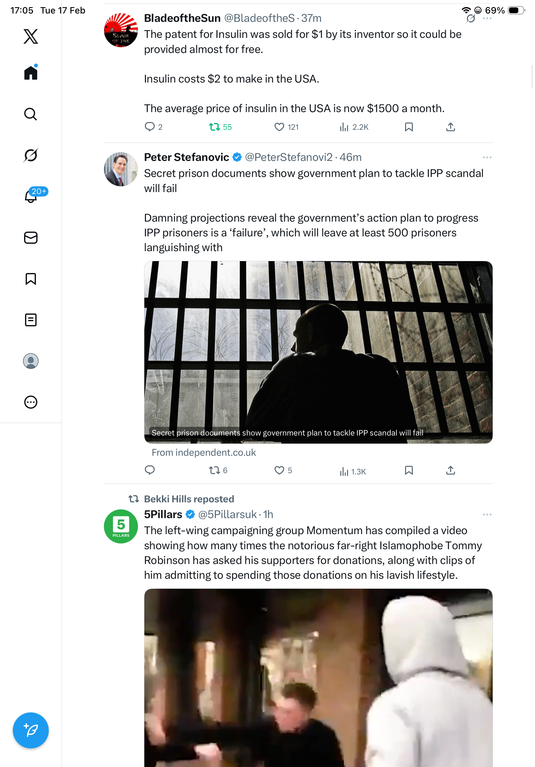The image size is (535, 767).
Task: Bookmark the Peter Stefanovic post
Action: [409, 470]
